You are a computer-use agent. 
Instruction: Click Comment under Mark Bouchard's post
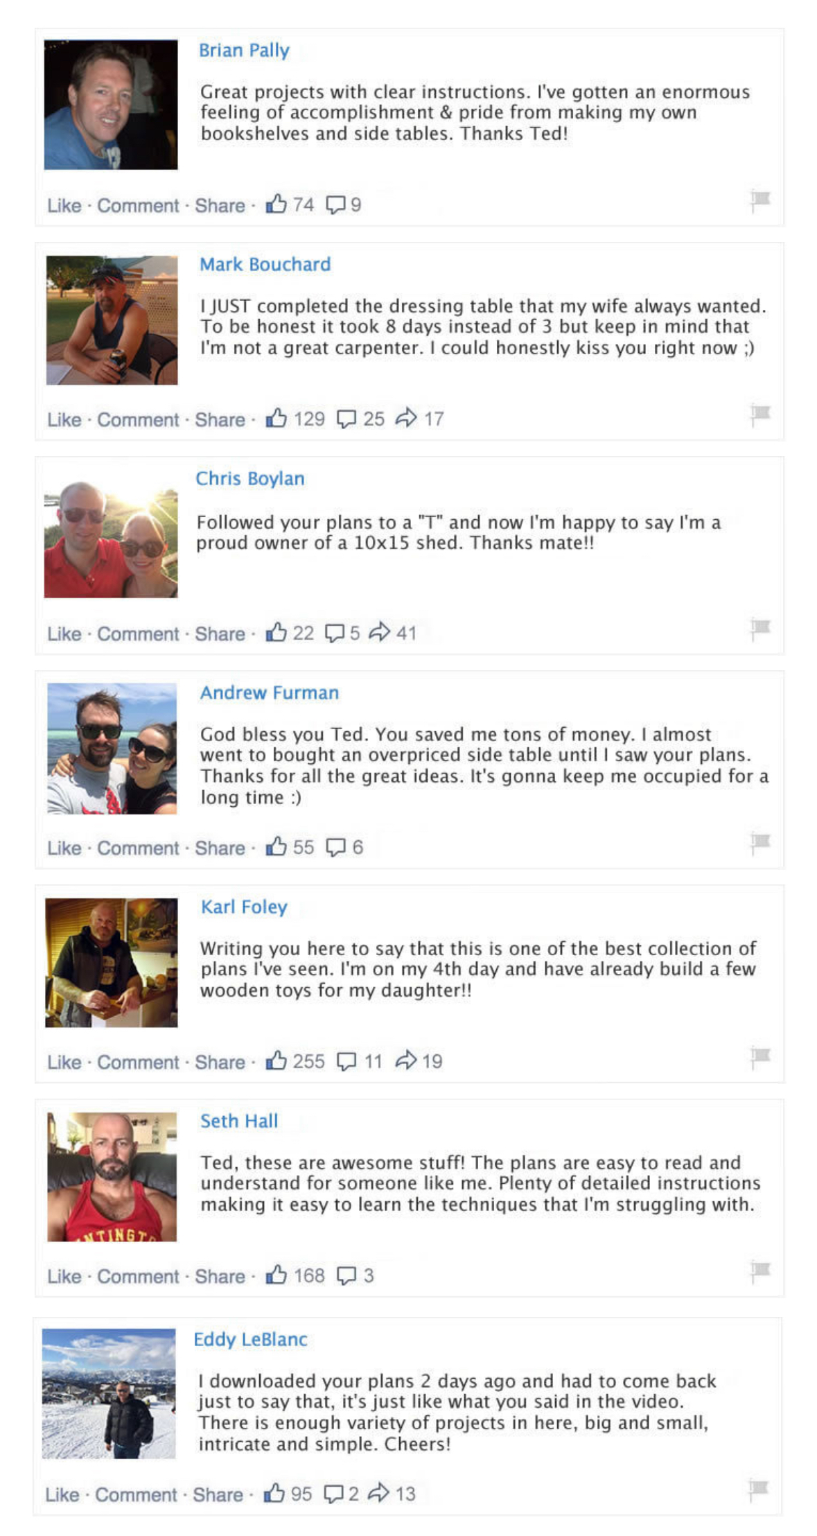[138, 419]
